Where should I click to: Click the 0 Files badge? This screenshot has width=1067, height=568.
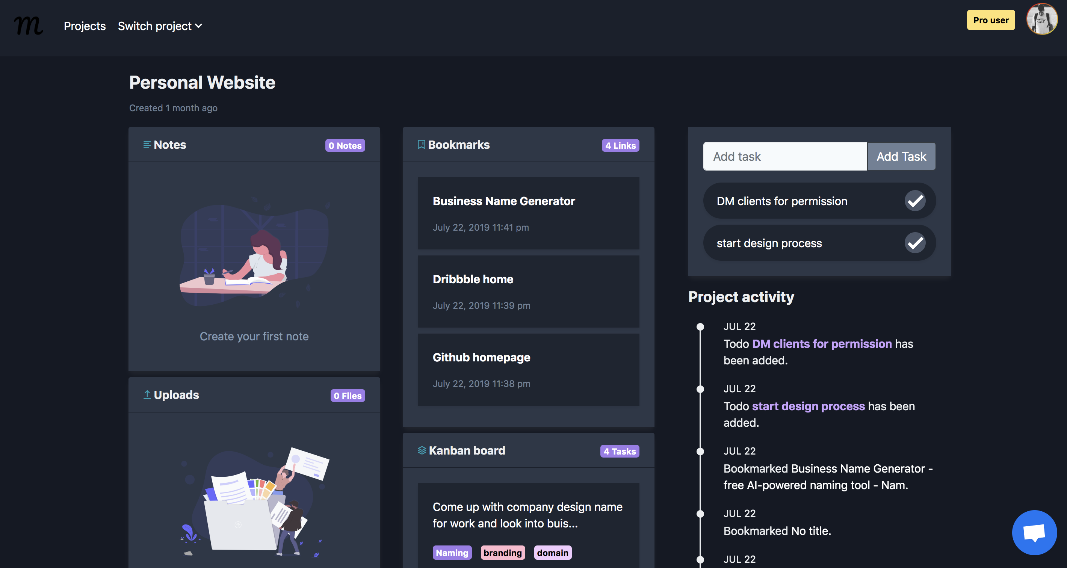pos(348,396)
